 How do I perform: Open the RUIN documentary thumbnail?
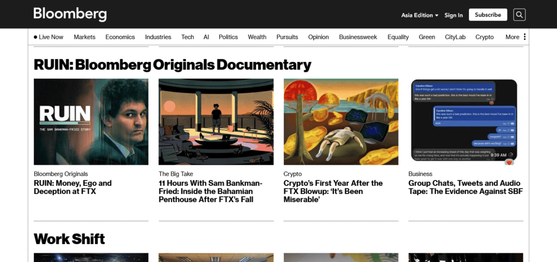point(91,122)
